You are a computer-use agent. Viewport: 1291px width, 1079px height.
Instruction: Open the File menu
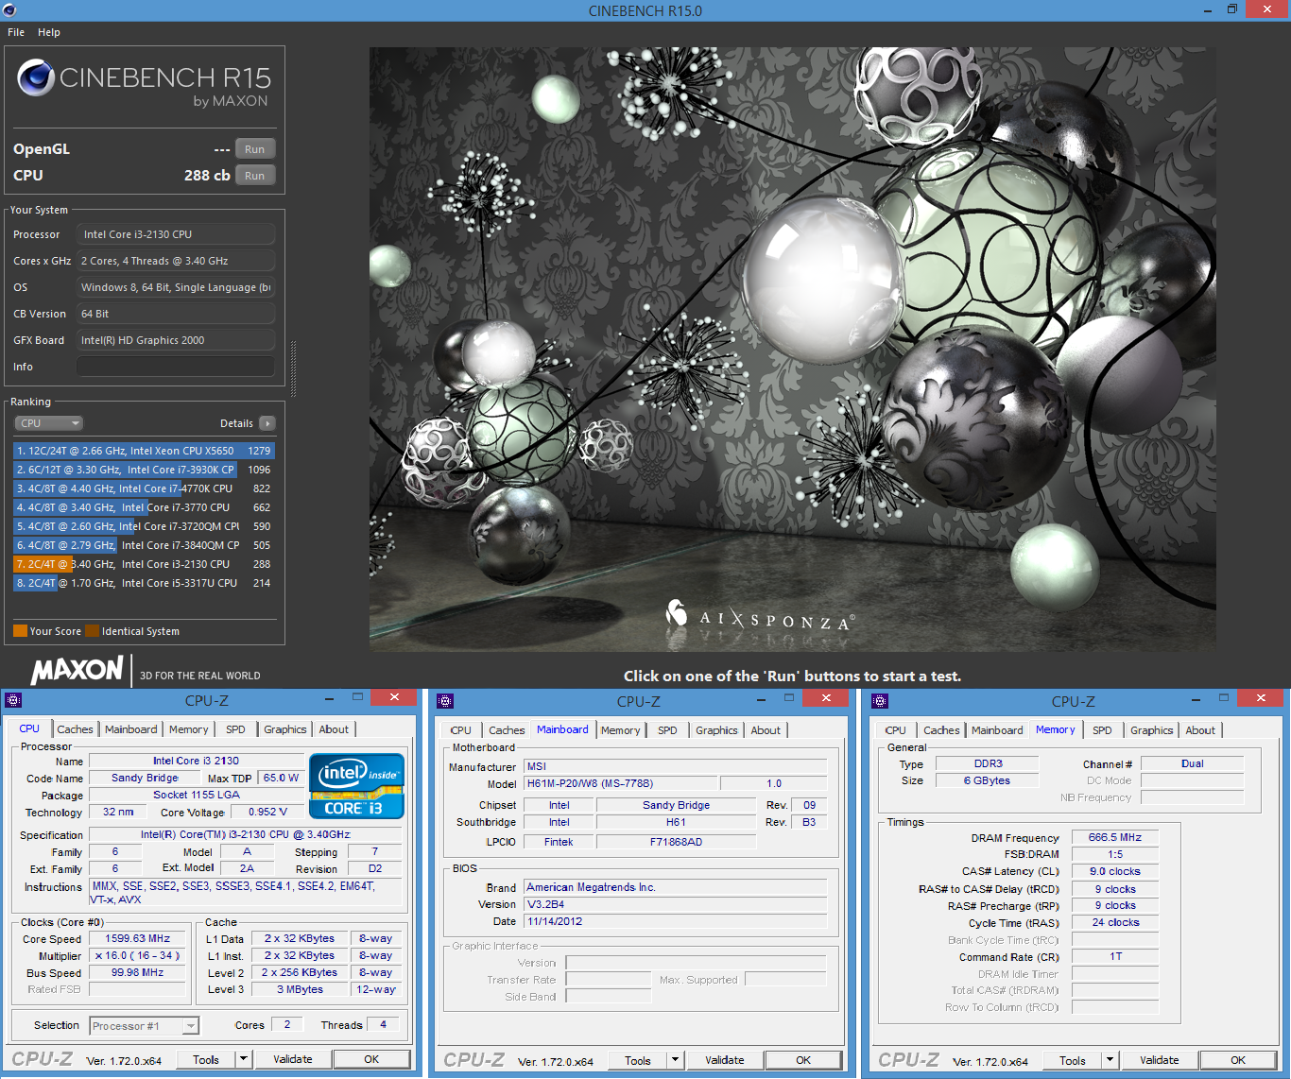(x=16, y=32)
